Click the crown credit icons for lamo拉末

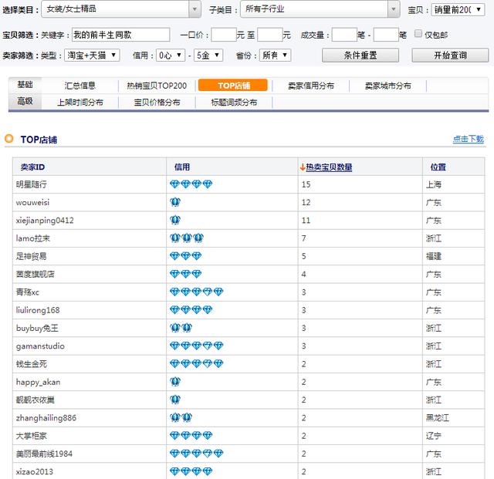point(187,238)
